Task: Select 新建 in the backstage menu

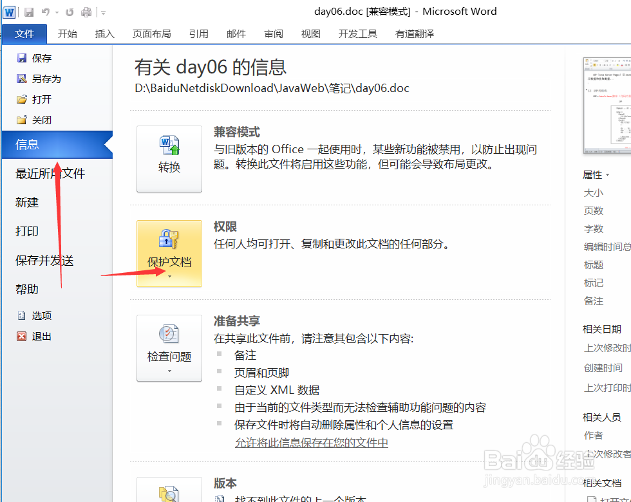Action: (27, 202)
